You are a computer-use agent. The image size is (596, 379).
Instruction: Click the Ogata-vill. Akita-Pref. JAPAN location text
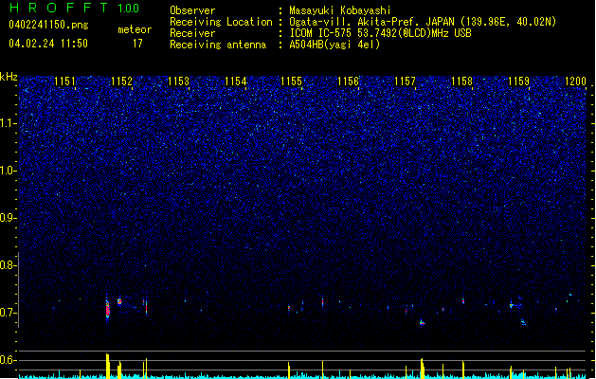[423, 22]
